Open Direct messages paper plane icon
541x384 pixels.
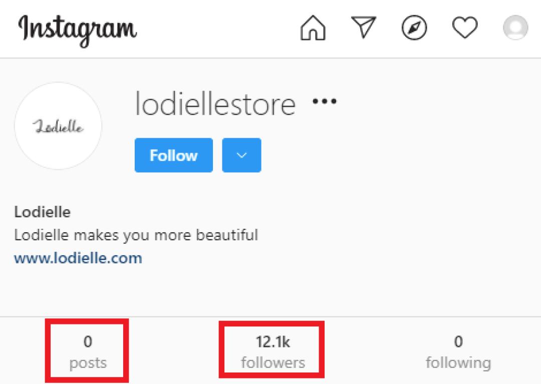click(x=364, y=28)
